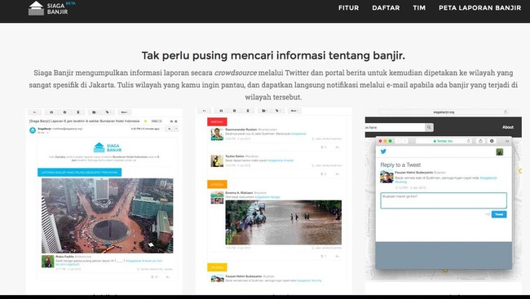This screenshot has height=299, width=530.
Task: Click the location search field in the map preview
Action: tap(395, 127)
